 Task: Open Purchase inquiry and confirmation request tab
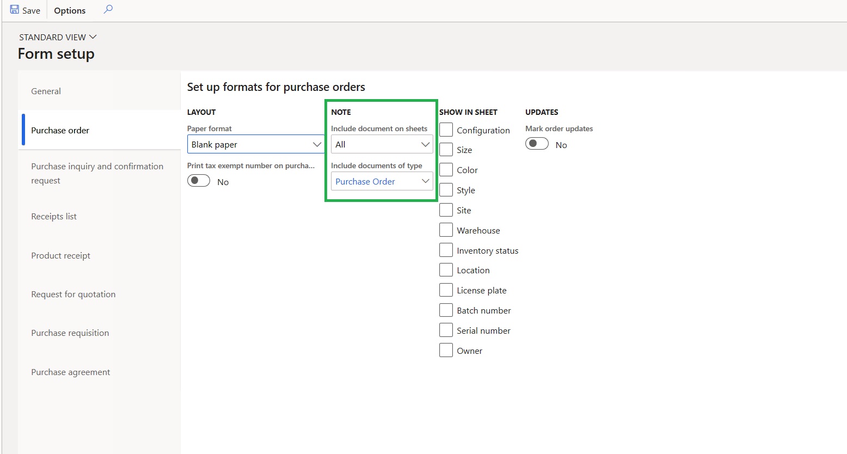(x=97, y=173)
